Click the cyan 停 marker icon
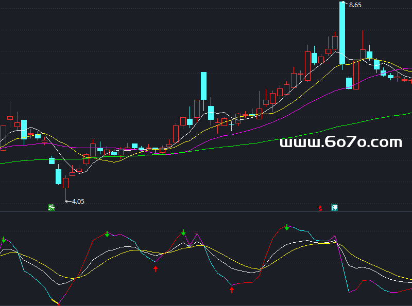This screenshot has width=412, height=306. pos(335,208)
